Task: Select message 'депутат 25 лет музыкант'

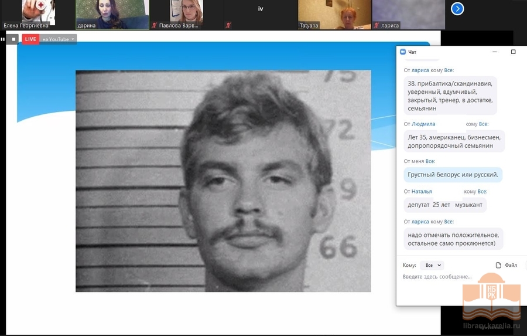Action: [445, 205]
